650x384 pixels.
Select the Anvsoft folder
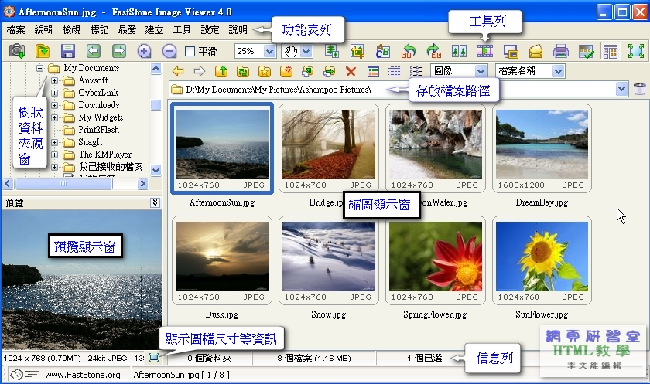click(93, 80)
